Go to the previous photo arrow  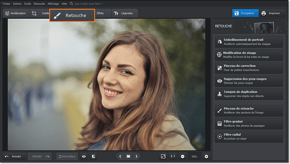[x=120, y=156]
